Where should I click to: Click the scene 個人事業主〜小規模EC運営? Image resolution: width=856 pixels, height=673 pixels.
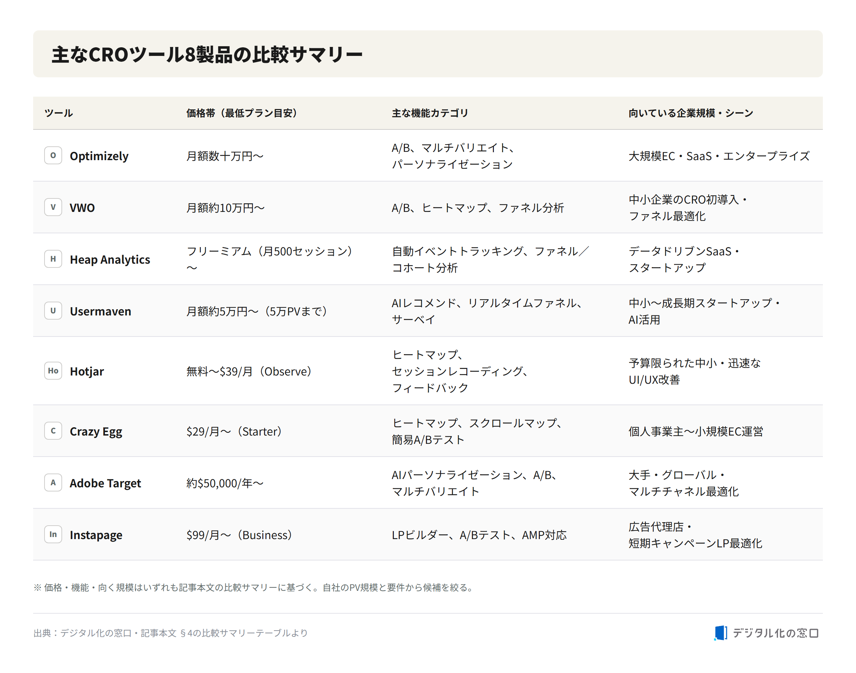pos(696,431)
